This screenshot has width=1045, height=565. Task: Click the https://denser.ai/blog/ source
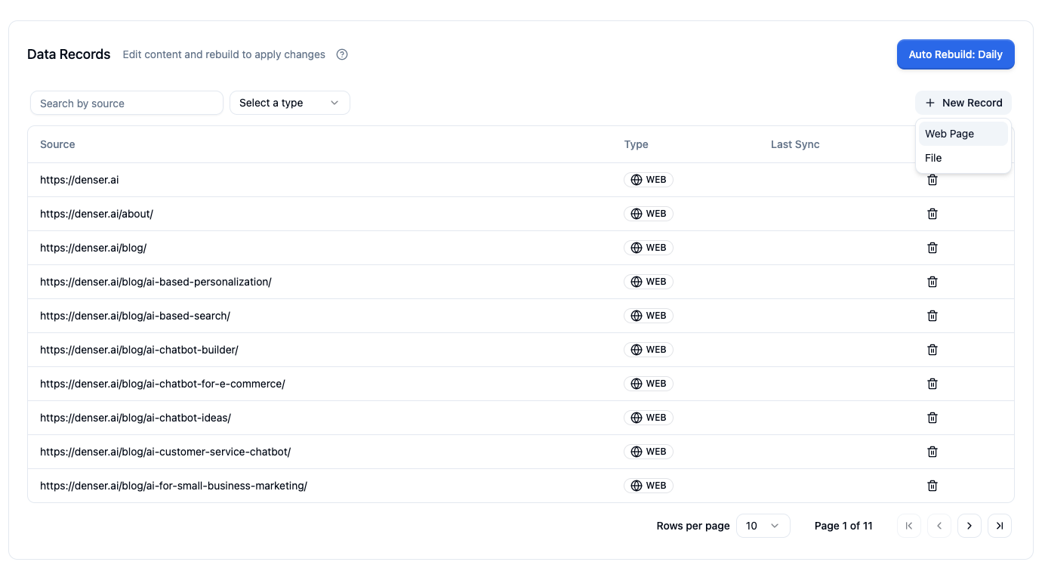94,248
